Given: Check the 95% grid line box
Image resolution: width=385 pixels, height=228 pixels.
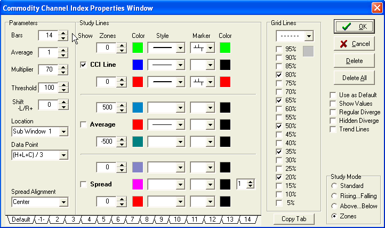Looking at the screenshot, I should tap(279, 49).
